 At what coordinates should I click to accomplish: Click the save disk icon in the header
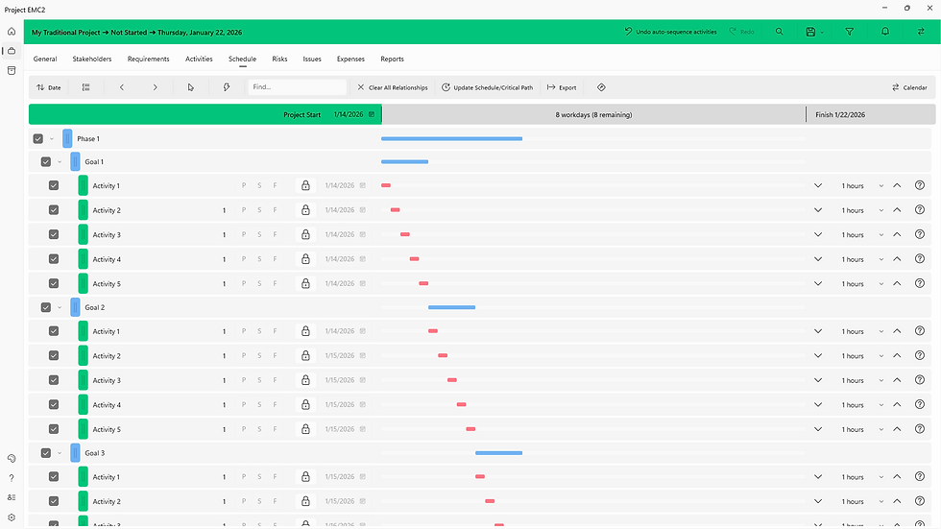point(810,32)
